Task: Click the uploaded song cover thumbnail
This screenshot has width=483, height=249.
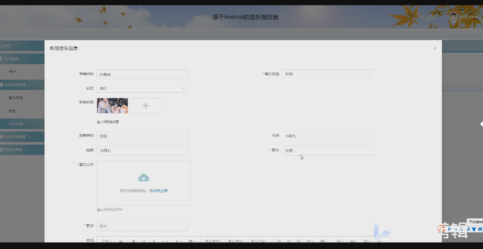Action: (x=112, y=106)
